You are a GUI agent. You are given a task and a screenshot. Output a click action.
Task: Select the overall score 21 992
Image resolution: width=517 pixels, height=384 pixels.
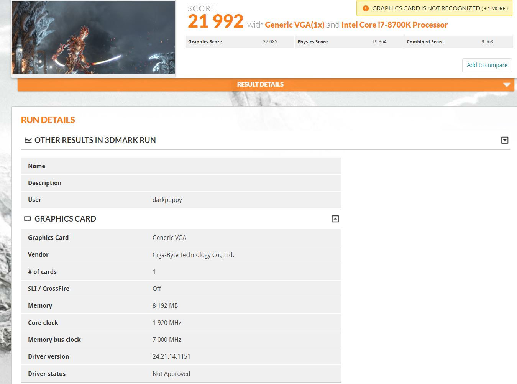[216, 21]
